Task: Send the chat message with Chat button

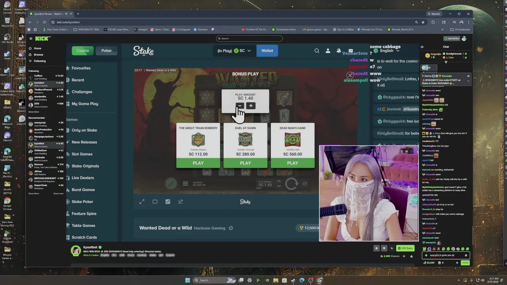Action: 465,263
